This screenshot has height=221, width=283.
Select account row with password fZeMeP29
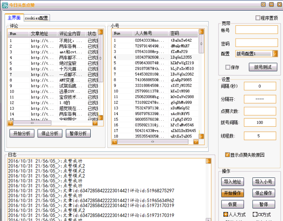155,51
